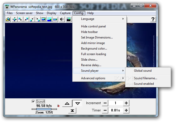
Task: Move image to the bottom-right corner
Action: pos(38,19)
